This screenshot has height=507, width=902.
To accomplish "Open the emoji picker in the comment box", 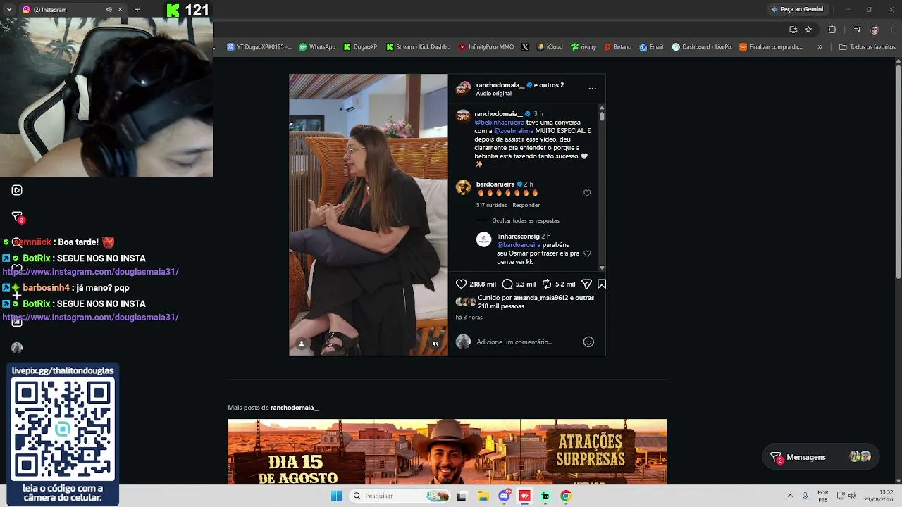I will click(x=588, y=342).
